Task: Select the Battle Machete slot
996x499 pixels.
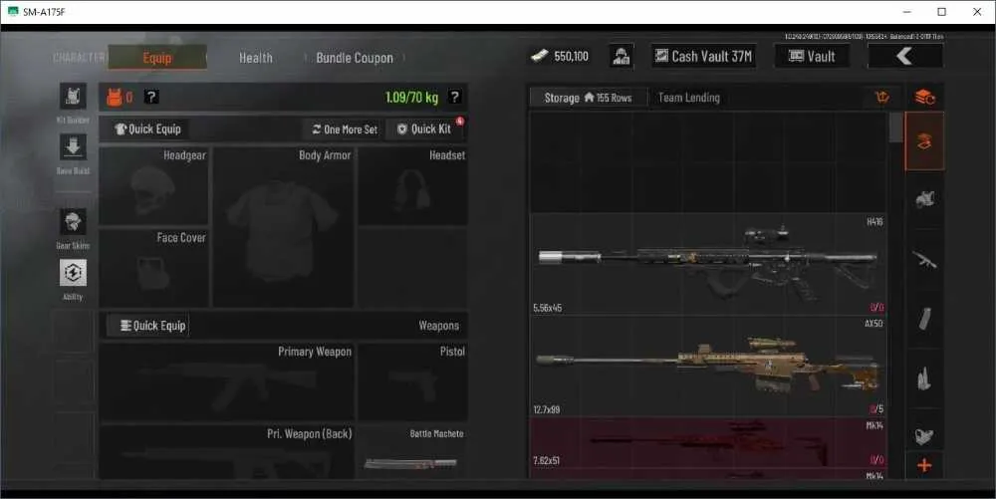Action: point(413,451)
